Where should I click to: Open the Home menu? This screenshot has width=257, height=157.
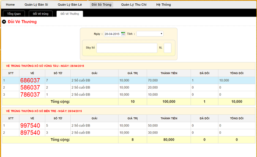click(x=10, y=4)
